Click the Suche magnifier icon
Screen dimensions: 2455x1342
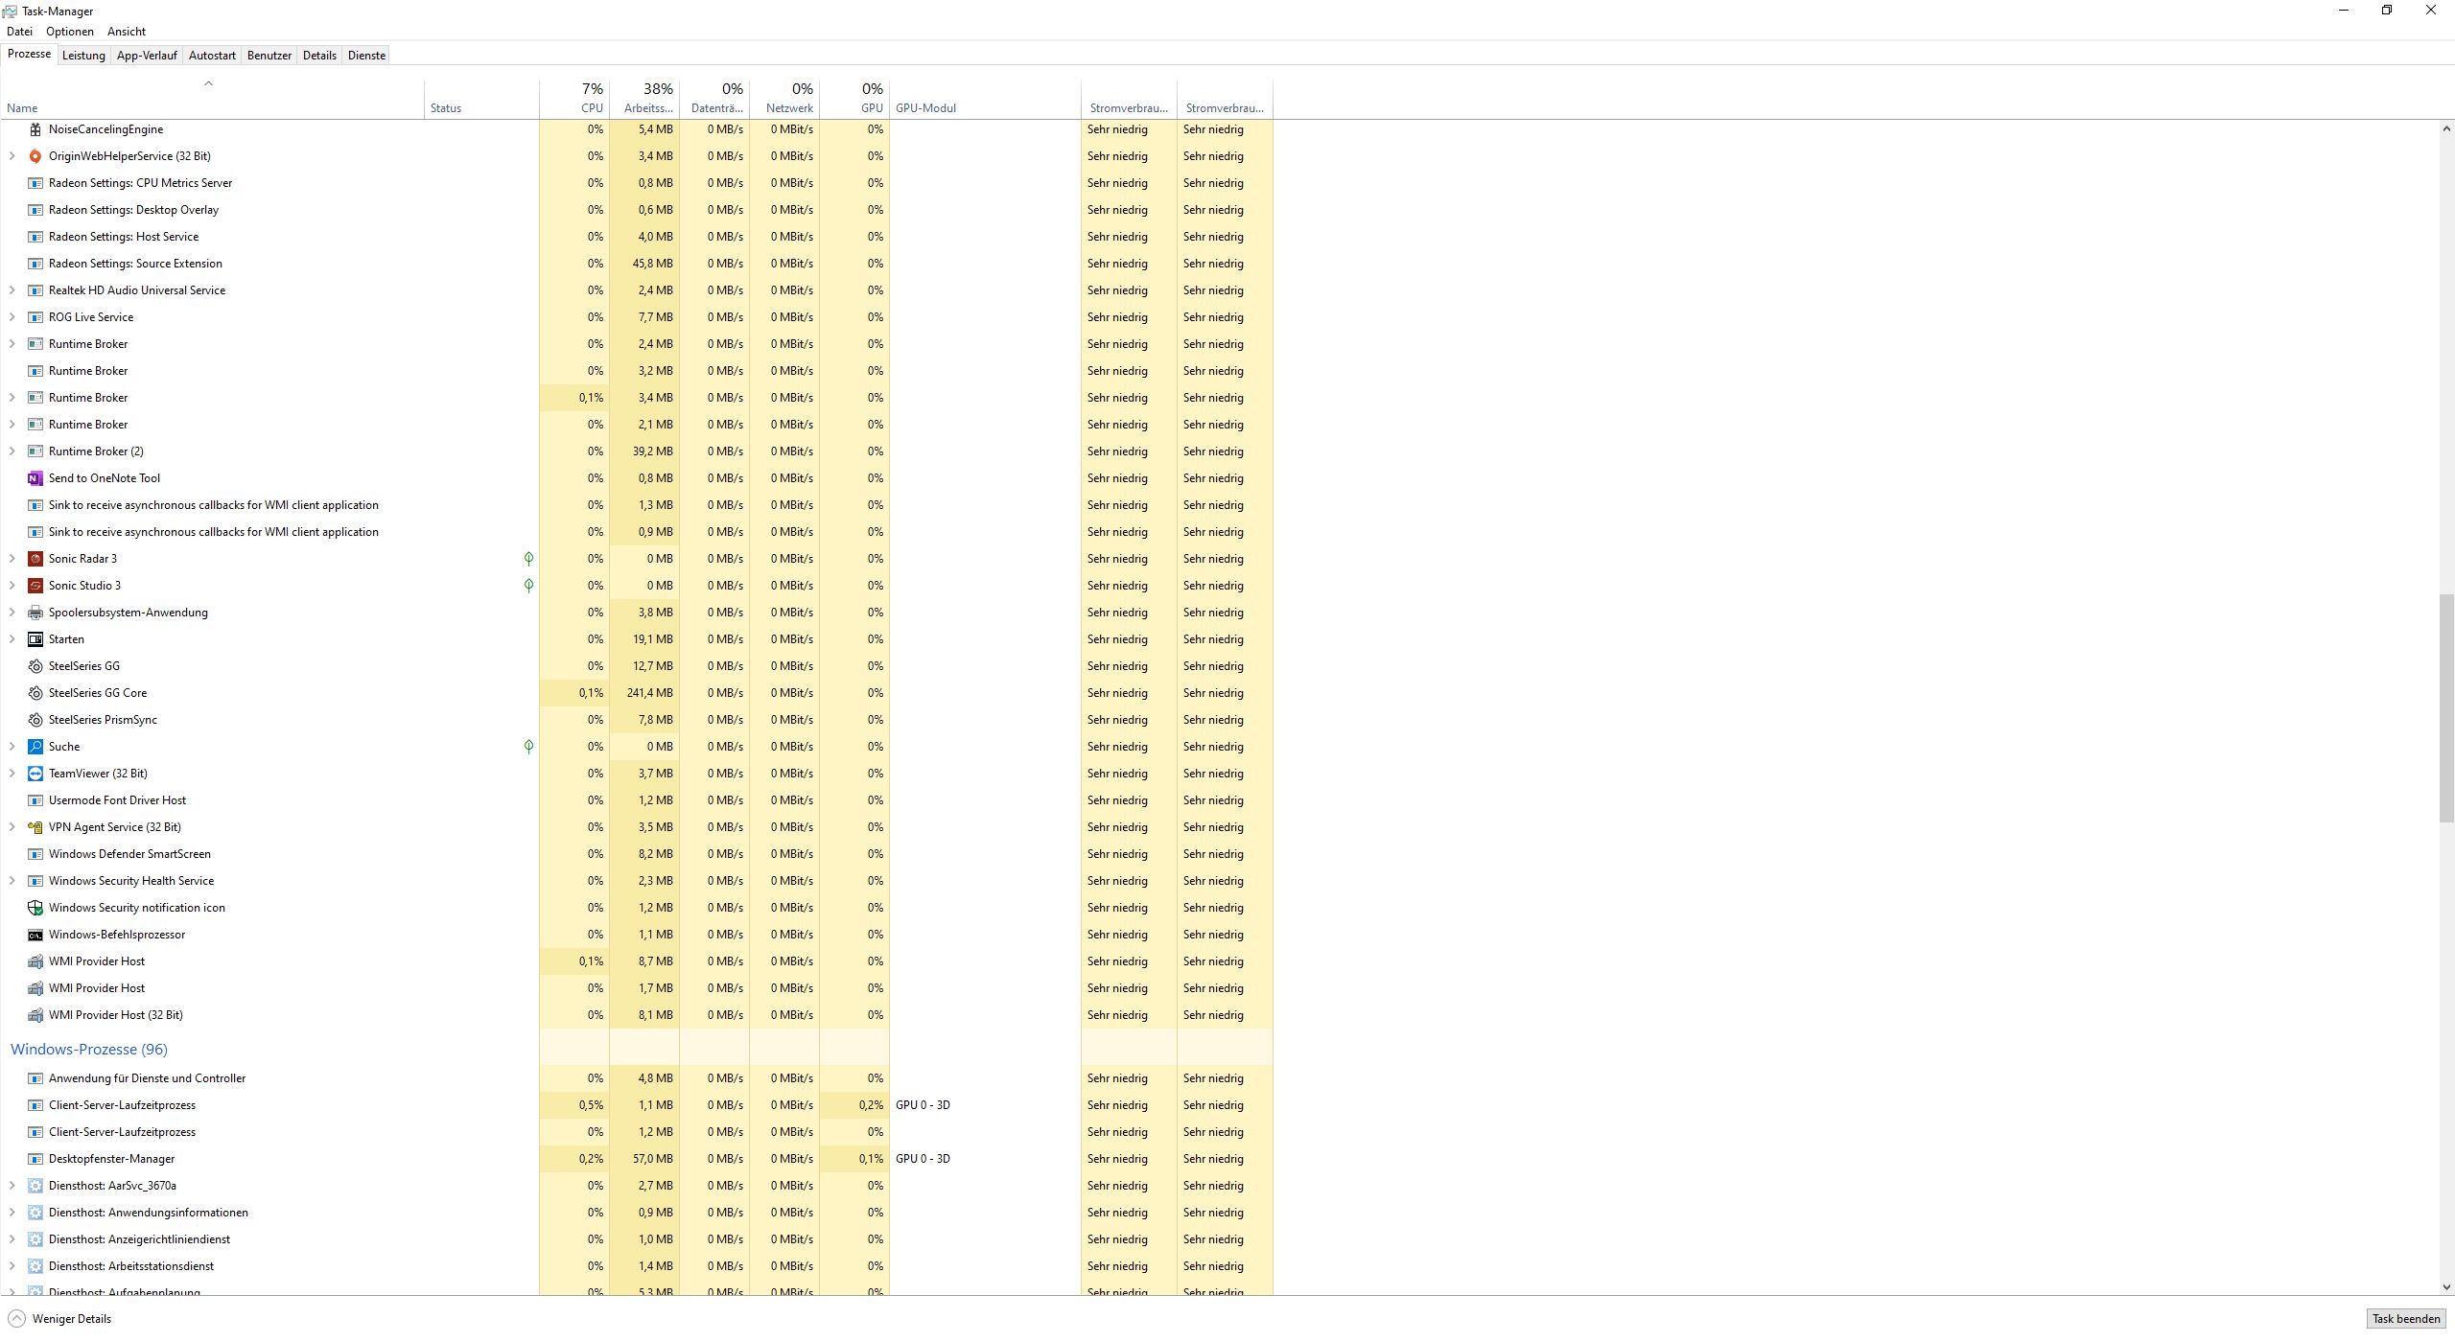35,747
